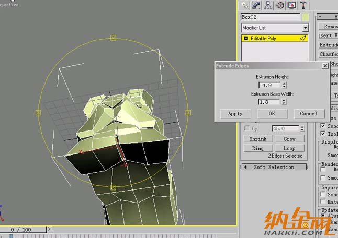Screen dimensions: 338x238
Task: Click the Extrusion Height value field
Action: (x=269, y=85)
